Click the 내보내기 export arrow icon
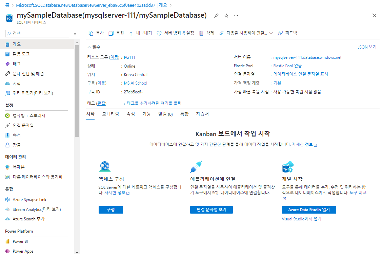This screenshot has width=383, height=254. tap(131, 33)
